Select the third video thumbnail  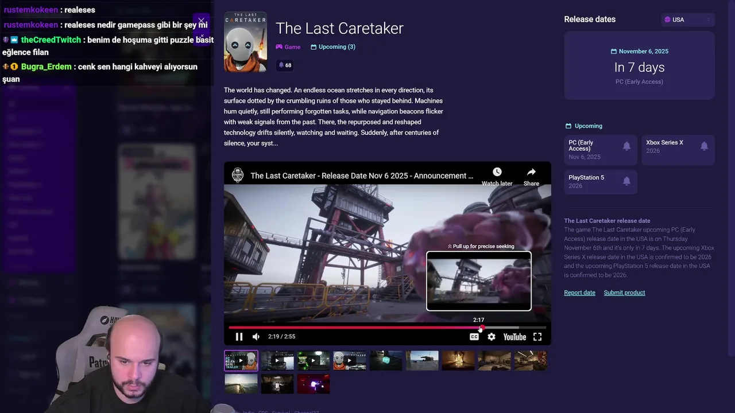[314, 361]
